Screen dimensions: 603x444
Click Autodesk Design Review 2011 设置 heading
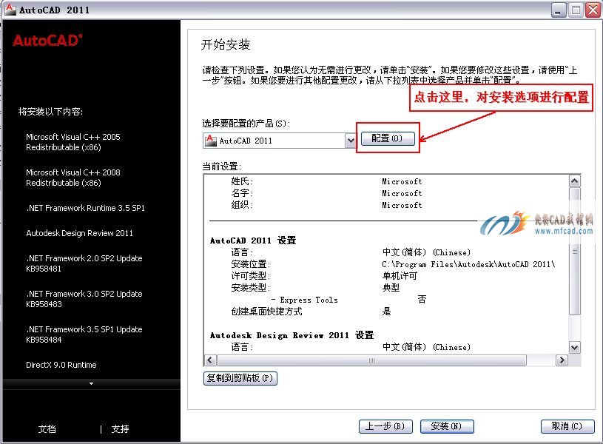click(292, 335)
